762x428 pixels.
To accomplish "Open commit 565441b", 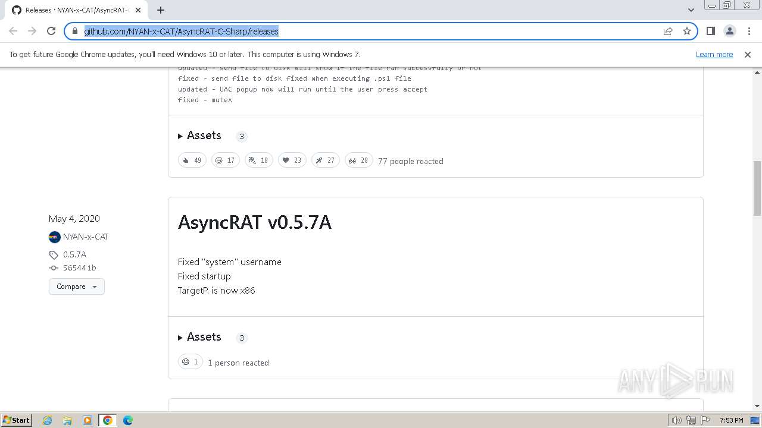I will pyautogui.click(x=80, y=268).
